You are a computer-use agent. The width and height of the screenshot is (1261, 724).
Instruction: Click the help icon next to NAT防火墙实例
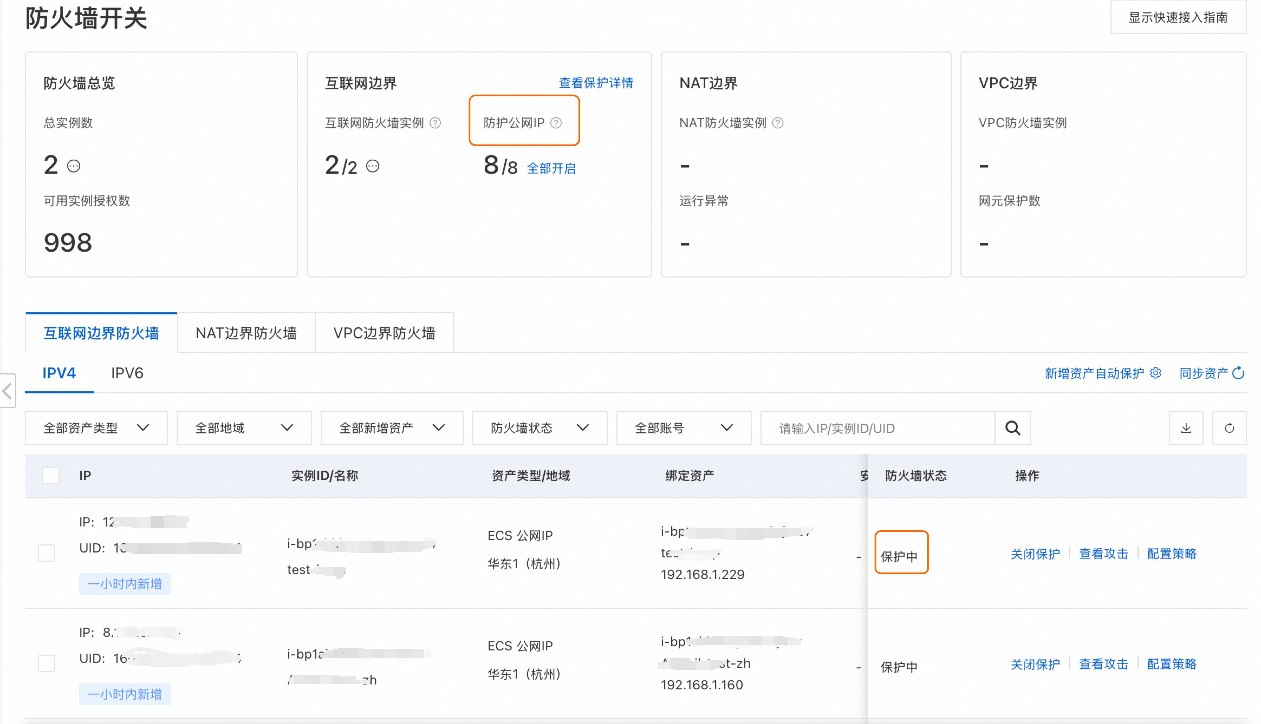point(777,123)
